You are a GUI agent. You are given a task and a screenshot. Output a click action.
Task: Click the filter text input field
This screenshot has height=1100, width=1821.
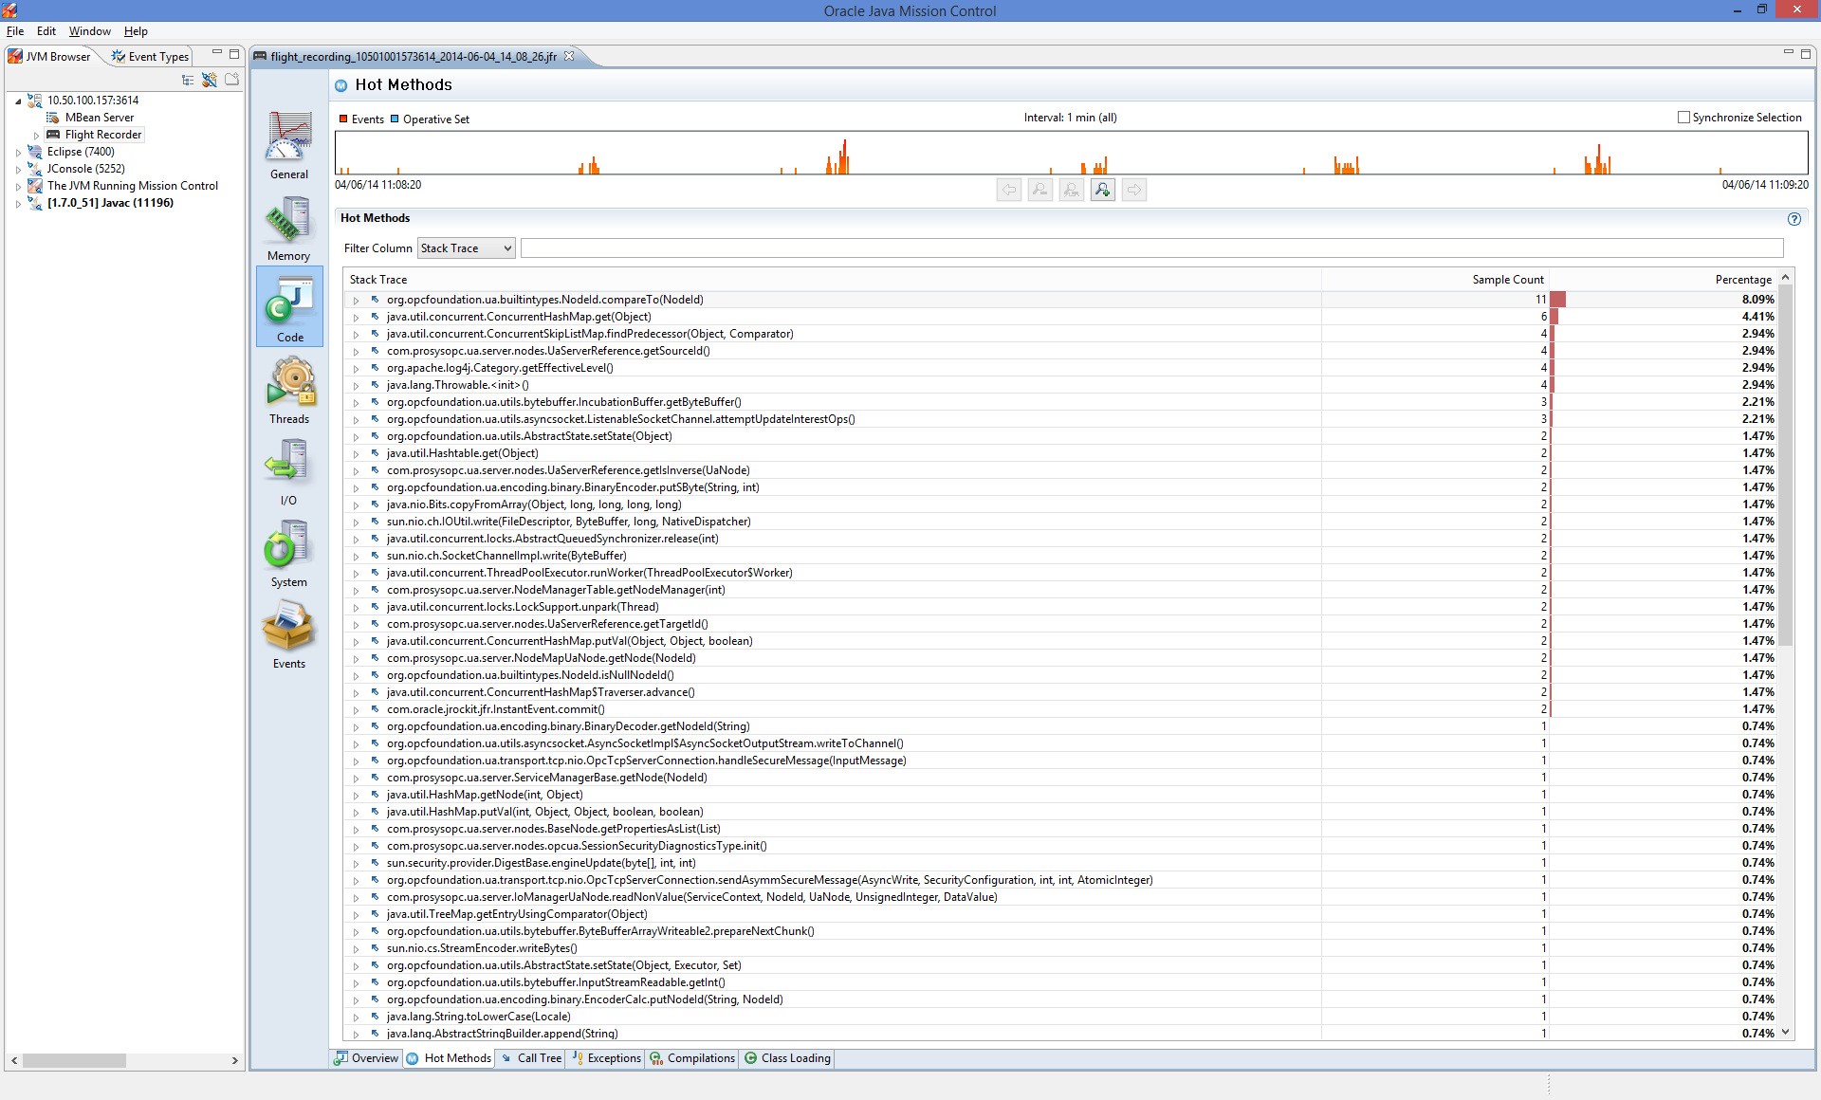(x=1151, y=248)
